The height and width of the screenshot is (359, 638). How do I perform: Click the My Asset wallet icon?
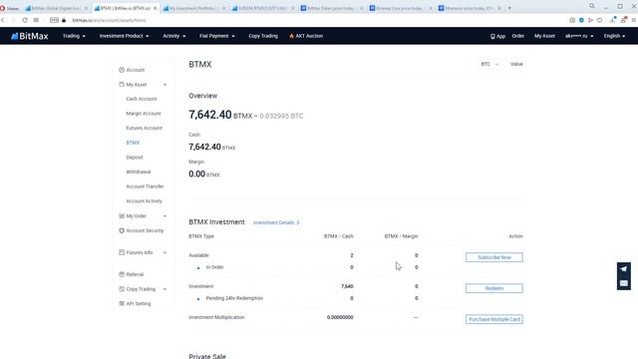(x=122, y=84)
